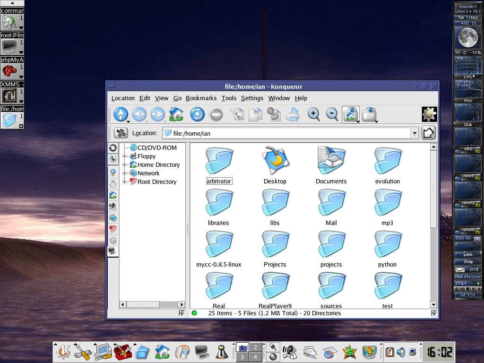This screenshot has width=484, height=363.
Task: Open the Icon View mode dropdown arrow
Action: (x=358, y=121)
